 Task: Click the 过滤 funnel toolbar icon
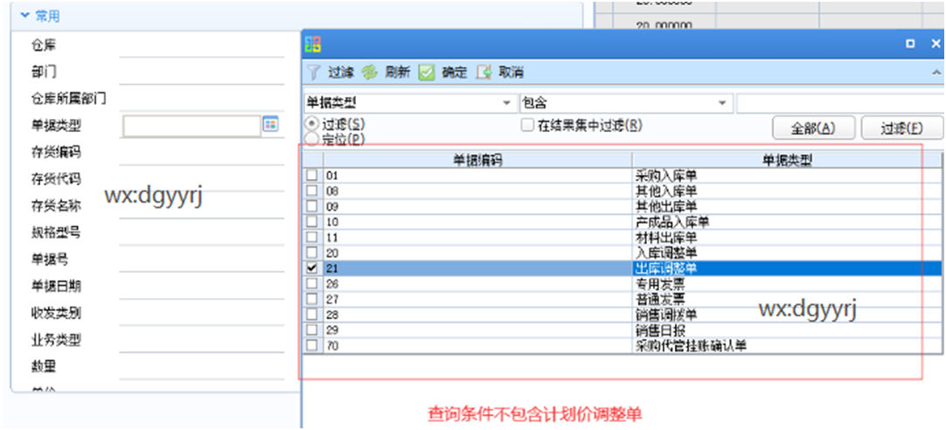(313, 73)
